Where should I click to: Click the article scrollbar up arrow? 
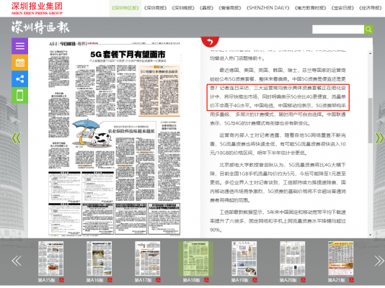370,53
